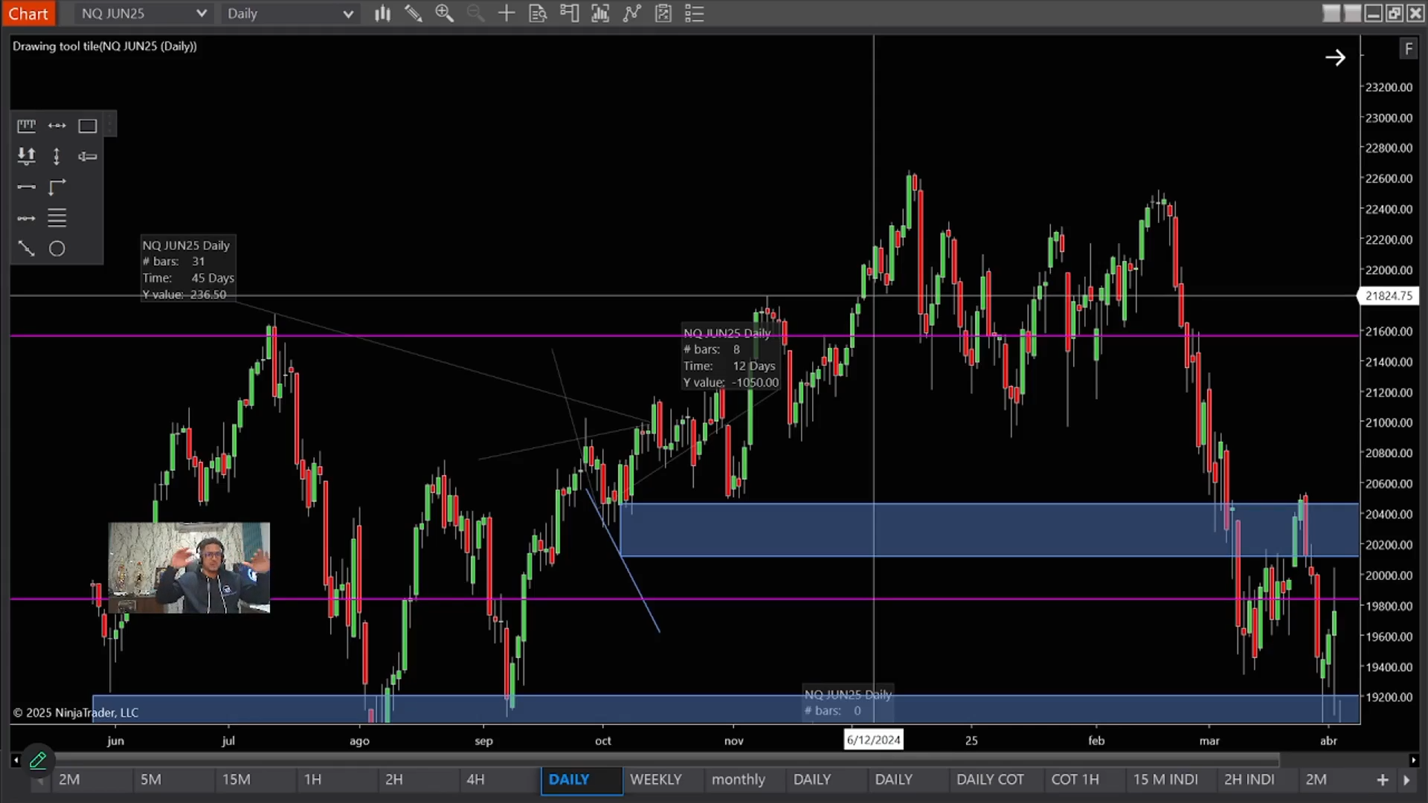Screen dimensions: 1428x803
Task: Open the Chart Trader icon
Action: [x=569, y=13]
